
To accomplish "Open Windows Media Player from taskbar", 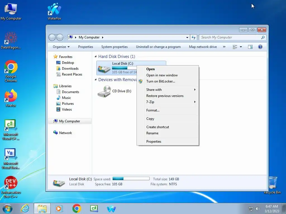I will [x=59, y=208].
